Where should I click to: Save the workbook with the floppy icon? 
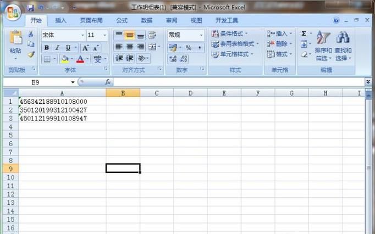[x=30, y=8]
